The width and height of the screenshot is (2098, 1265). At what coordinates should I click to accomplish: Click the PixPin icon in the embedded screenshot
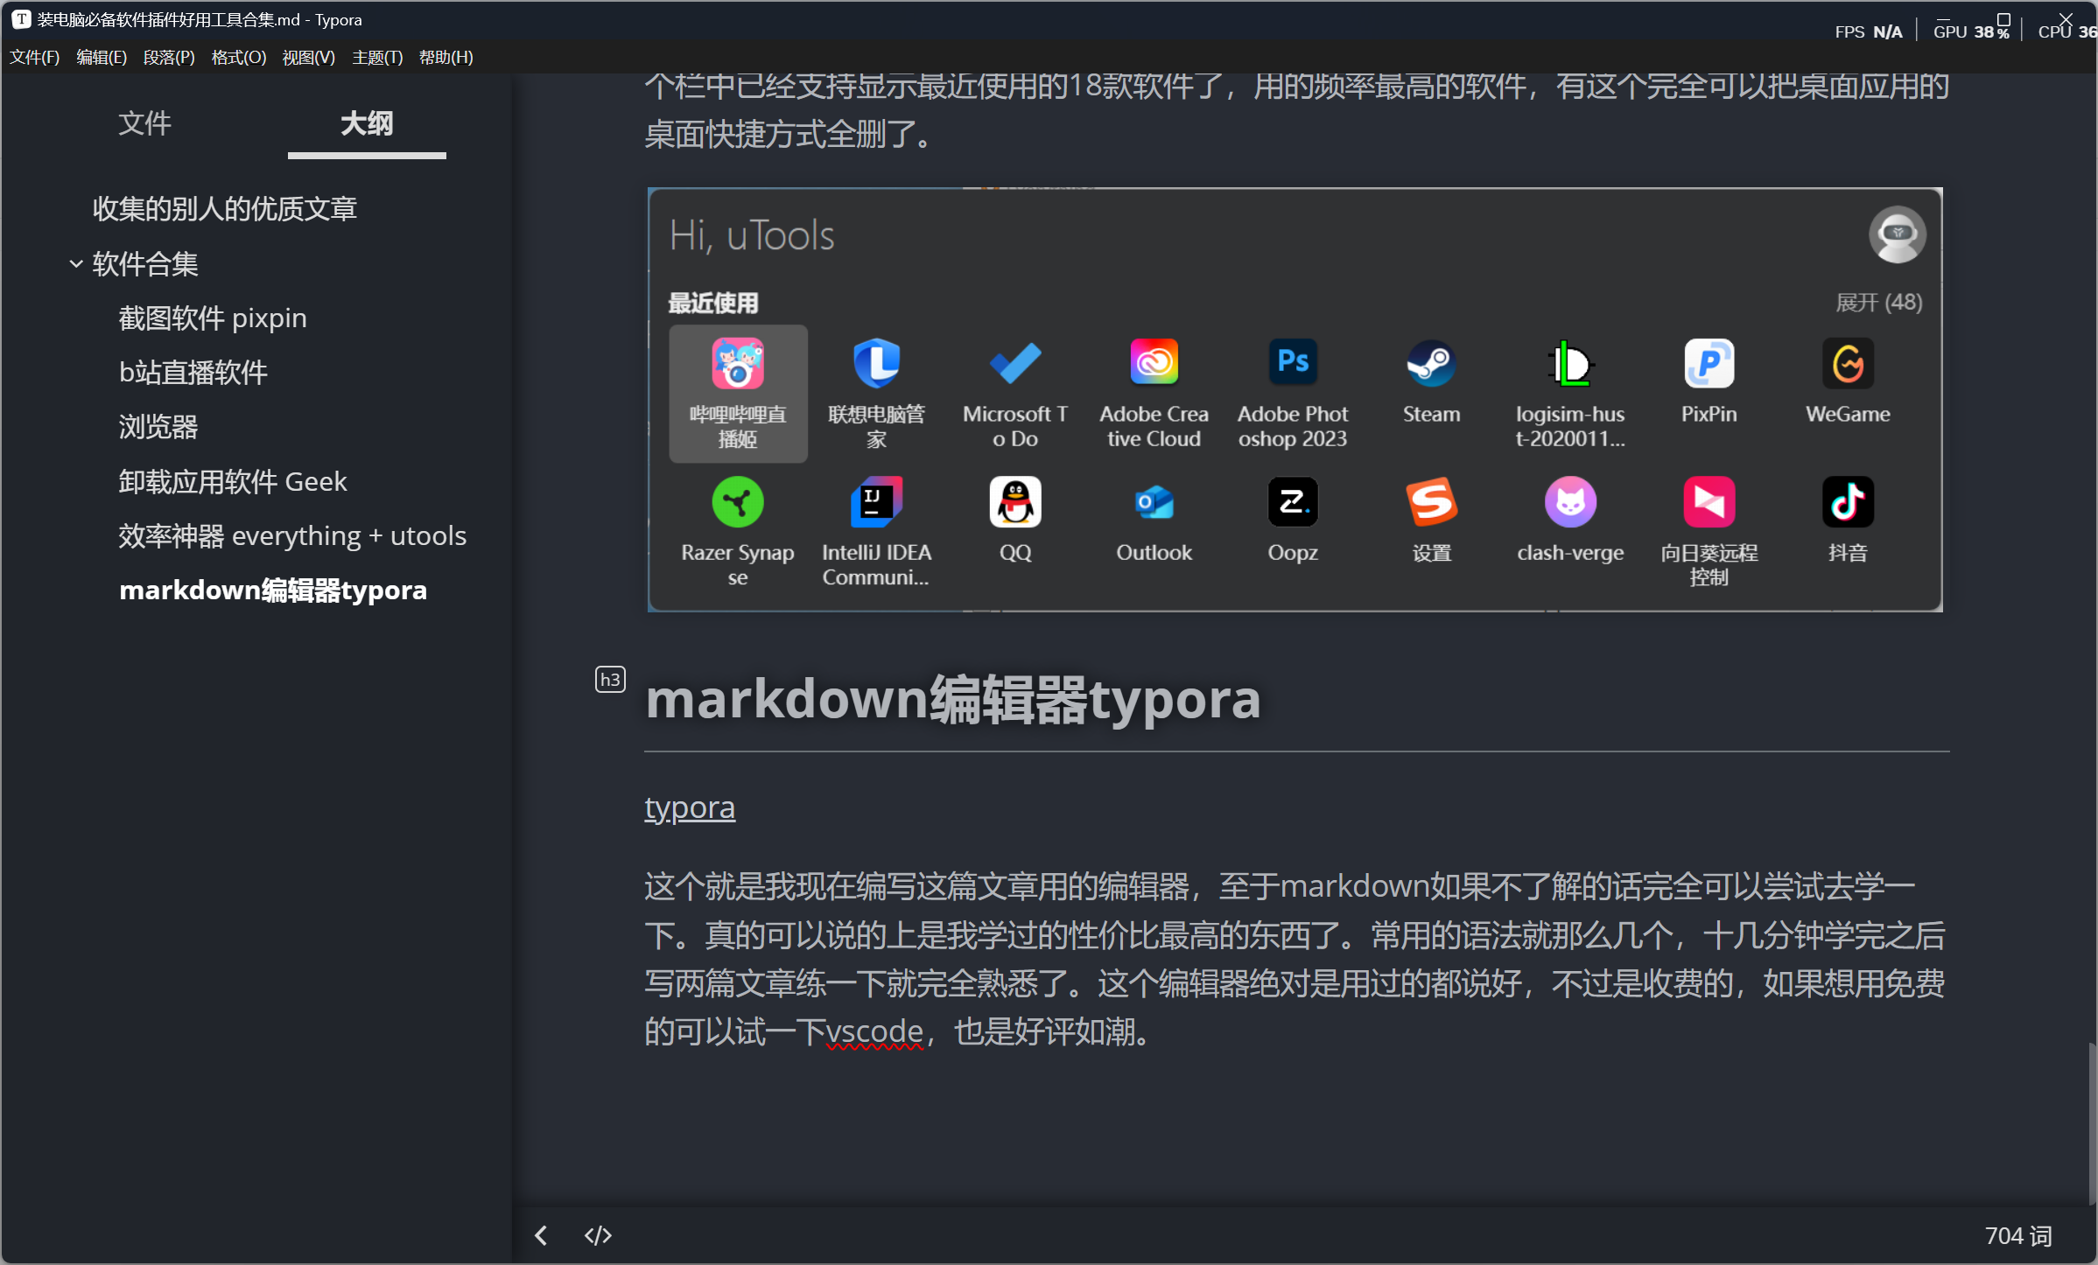(x=1709, y=363)
